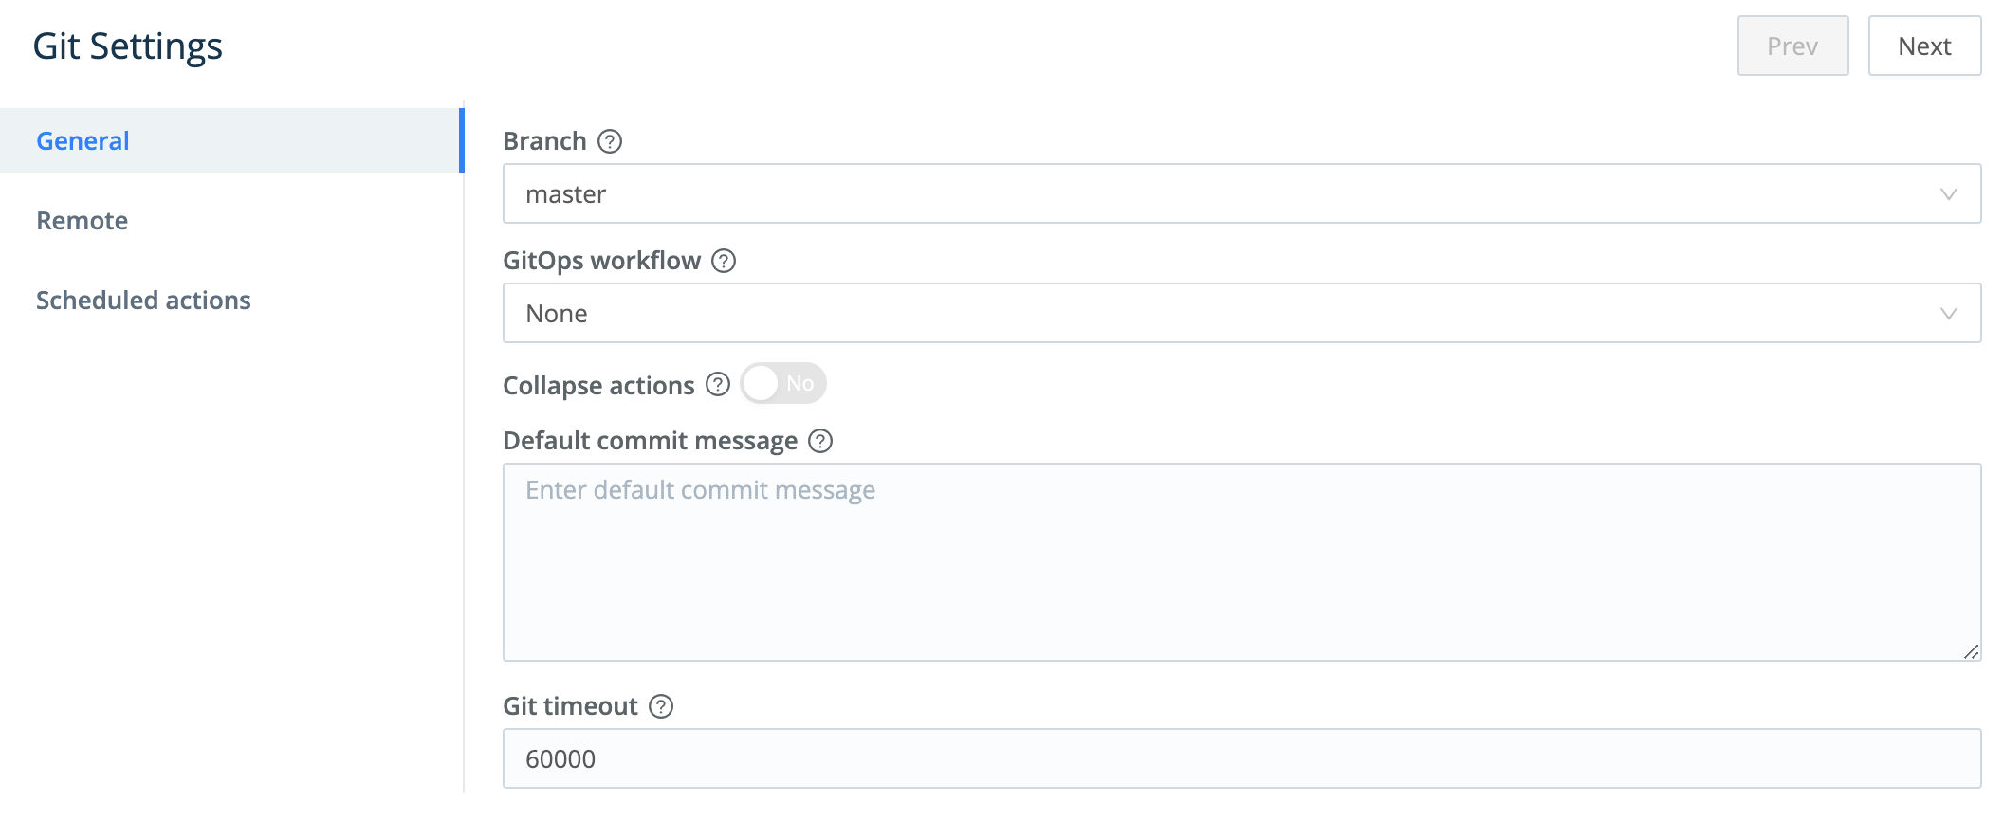
Task: Switch to the Remote settings tab
Action: coord(82,220)
